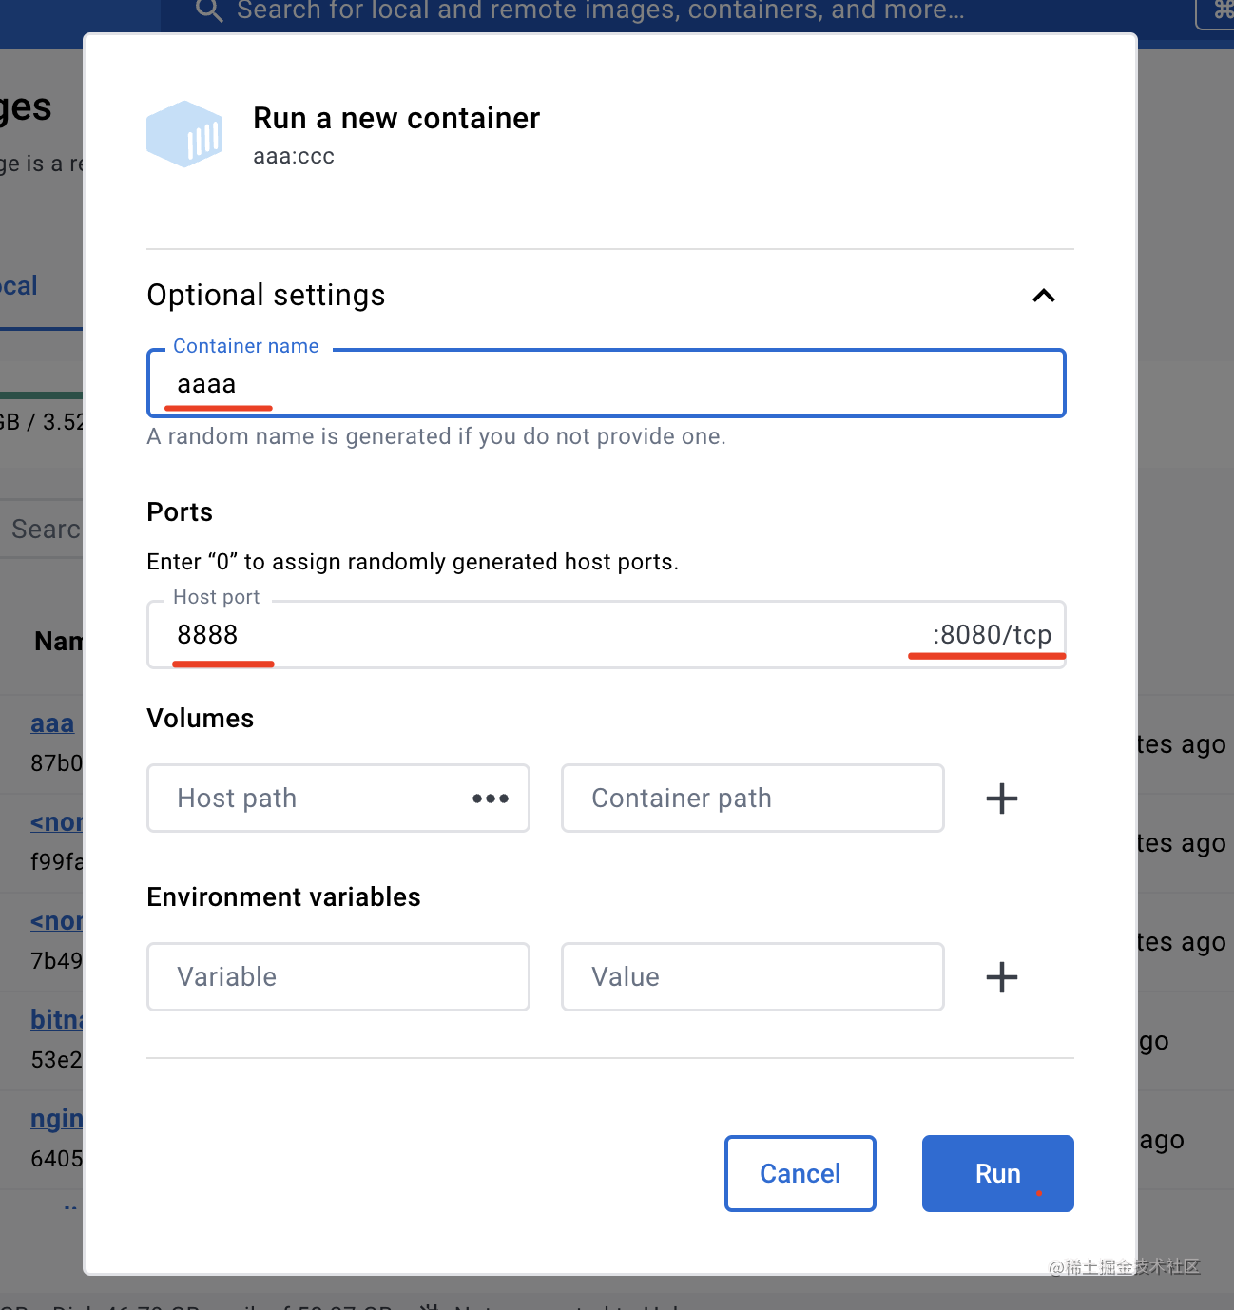Click the Optional settings heading
The height and width of the screenshot is (1310, 1234).
click(x=266, y=296)
